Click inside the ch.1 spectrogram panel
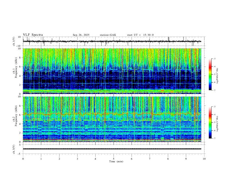The image size is (230, 178). (x=112, y=71)
